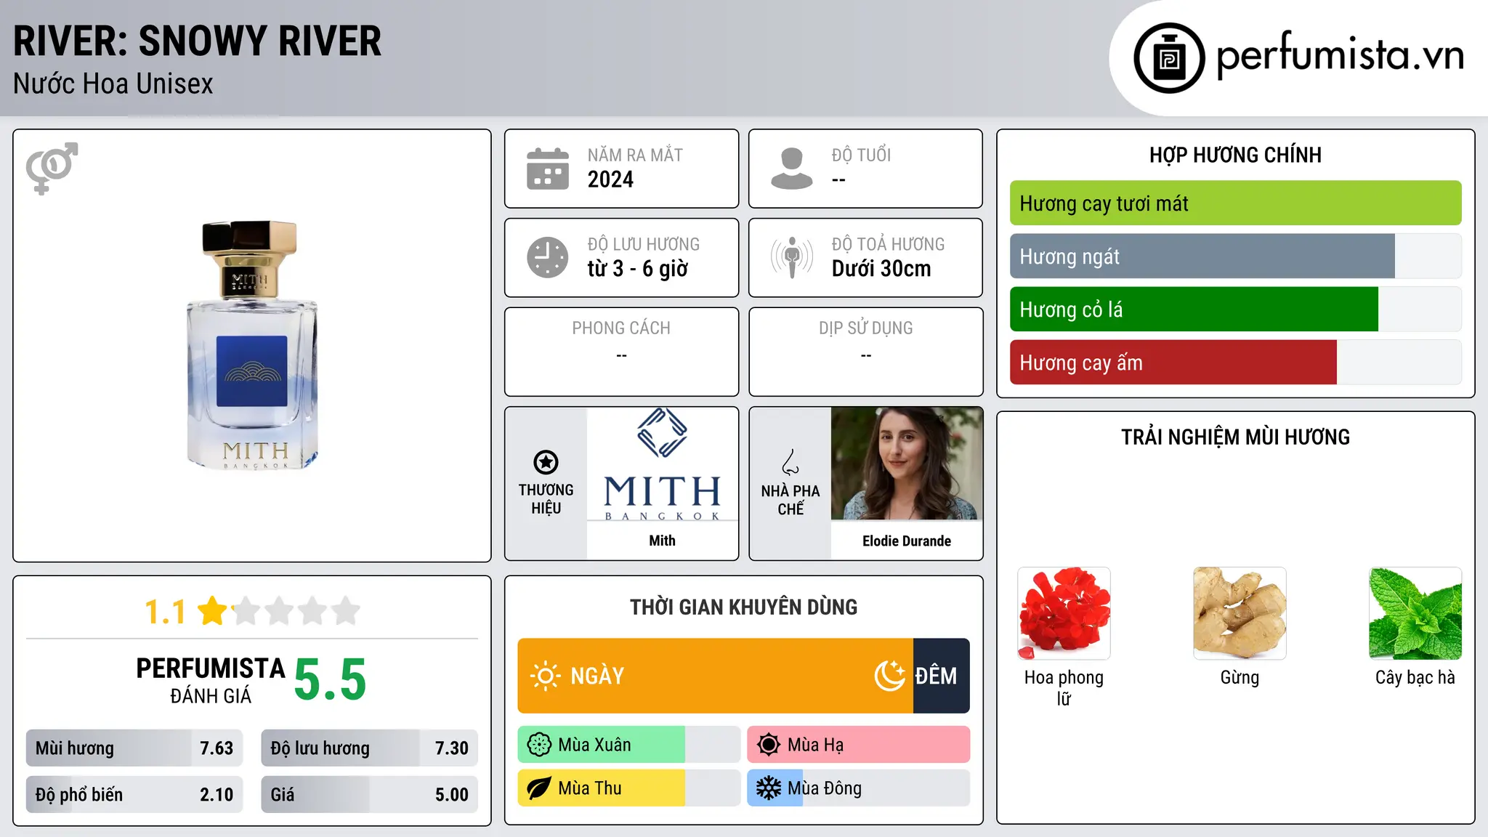Screen dimensions: 1488x837
Task: Click the longevity value từ 3 - 6 giờ
Action: (637, 269)
